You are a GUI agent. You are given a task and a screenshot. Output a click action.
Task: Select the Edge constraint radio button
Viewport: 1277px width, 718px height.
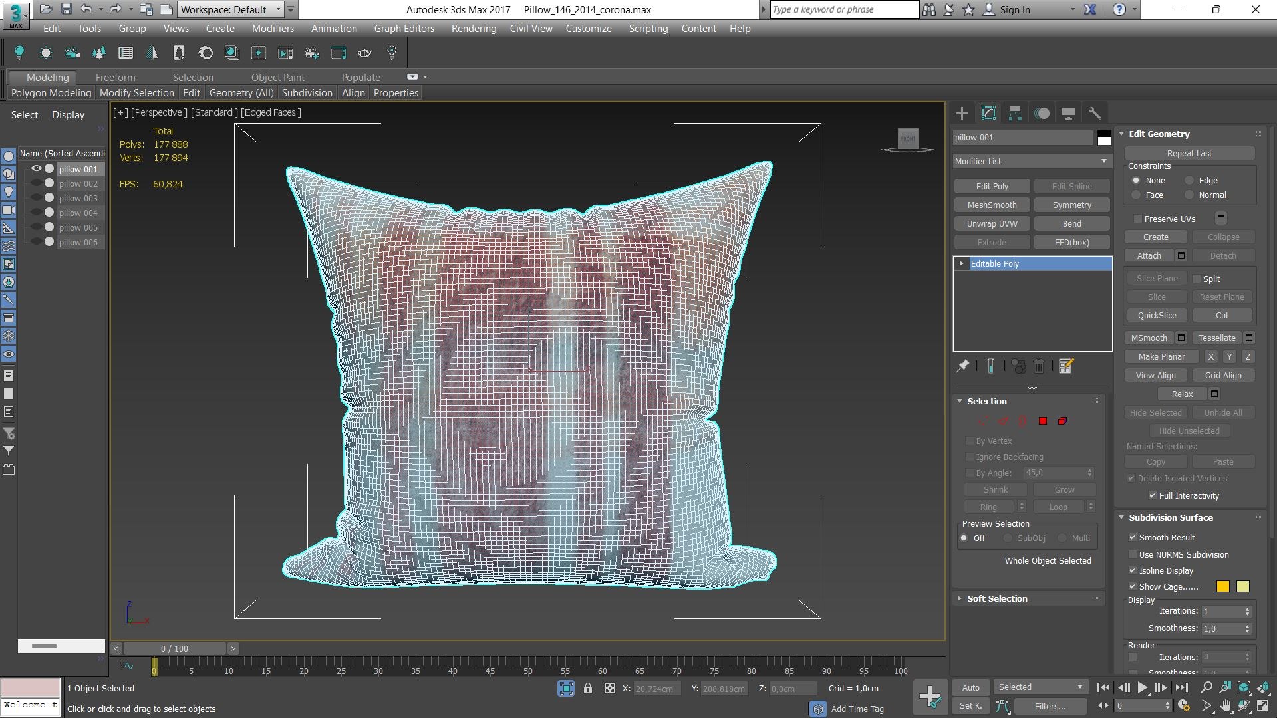(x=1189, y=181)
